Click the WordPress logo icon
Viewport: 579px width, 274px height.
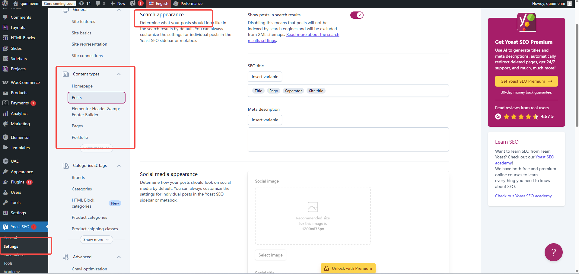click(x=5, y=3)
